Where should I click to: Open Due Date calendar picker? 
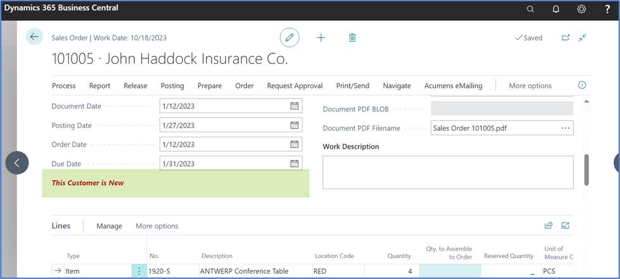[x=294, y=164]
